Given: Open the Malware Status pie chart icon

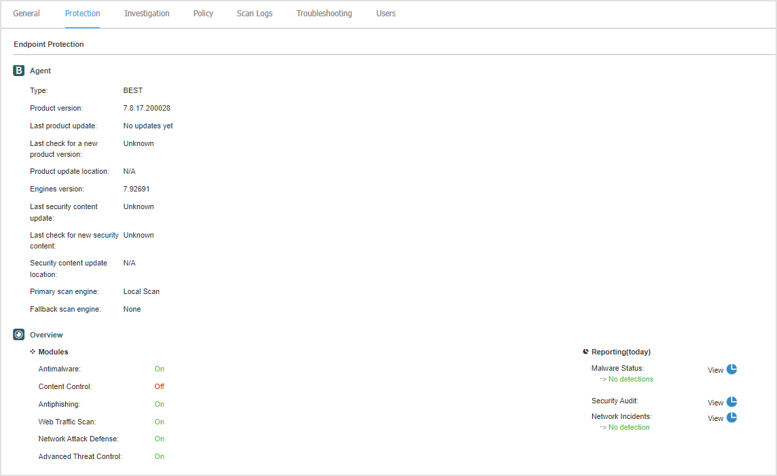Looking at the screenshot, I should coord(731,369).
